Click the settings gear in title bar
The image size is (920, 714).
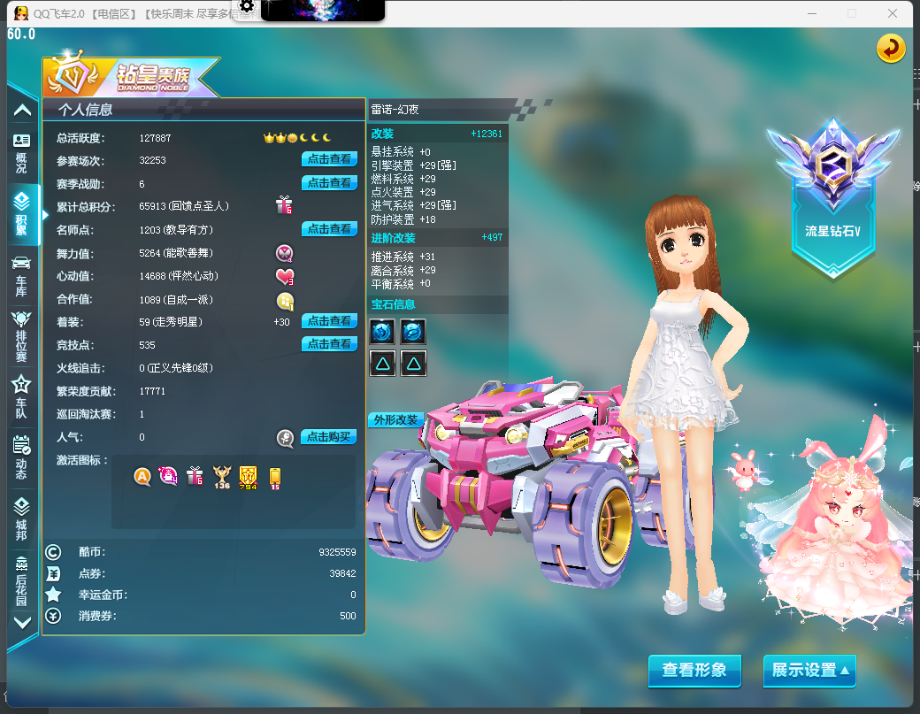pyautogui.click(x=247, y=7)
